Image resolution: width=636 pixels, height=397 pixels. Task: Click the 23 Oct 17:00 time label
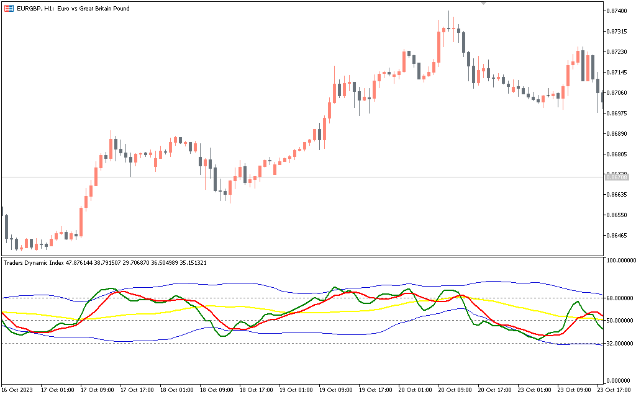pos(614,390)
